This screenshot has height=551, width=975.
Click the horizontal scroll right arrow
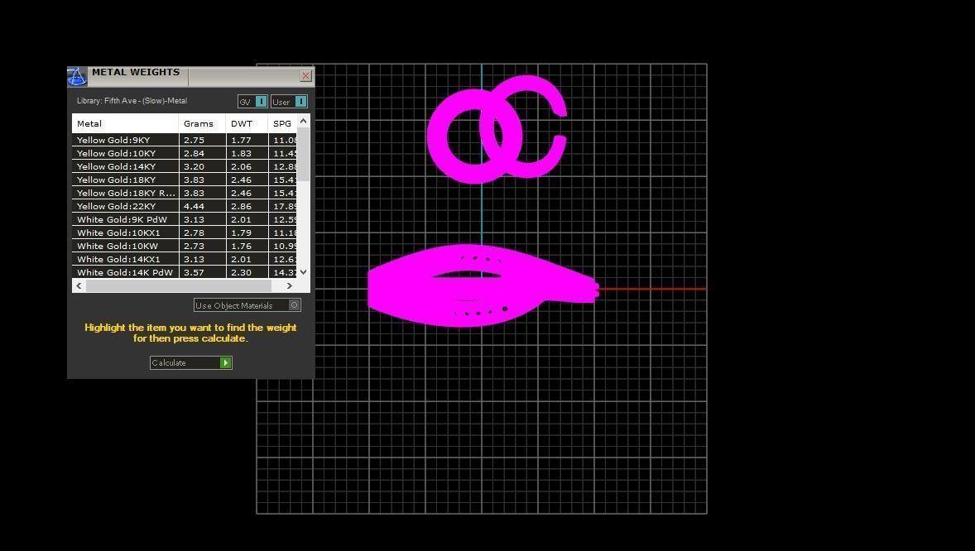pyautogui.click(x=289, y=285)
